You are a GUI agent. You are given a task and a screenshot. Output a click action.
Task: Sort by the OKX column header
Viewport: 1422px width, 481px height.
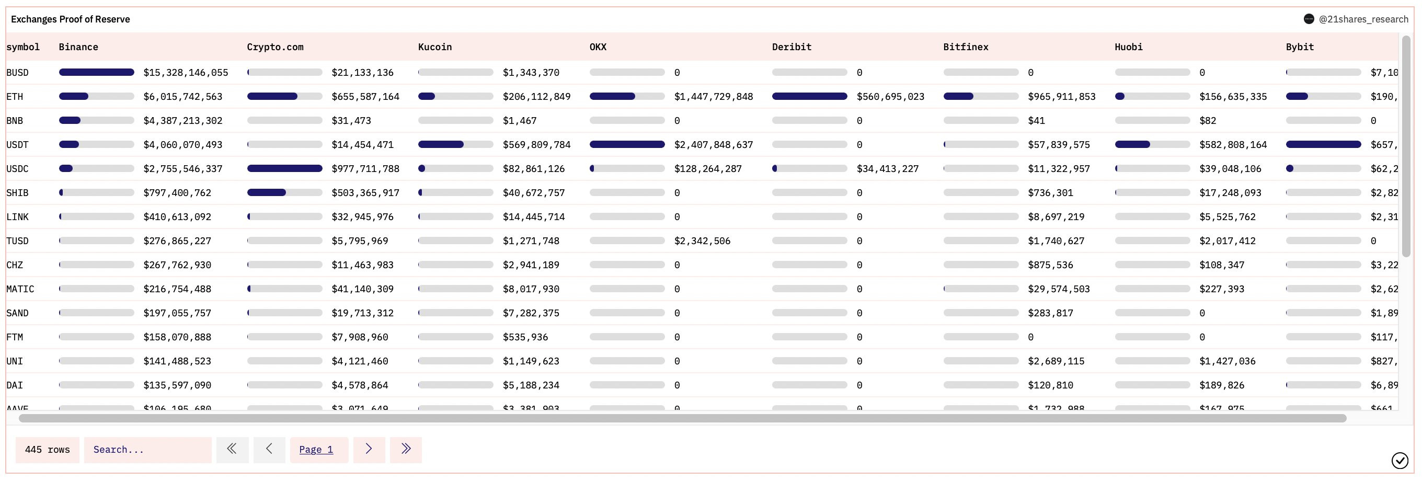(x=598, y=47)
